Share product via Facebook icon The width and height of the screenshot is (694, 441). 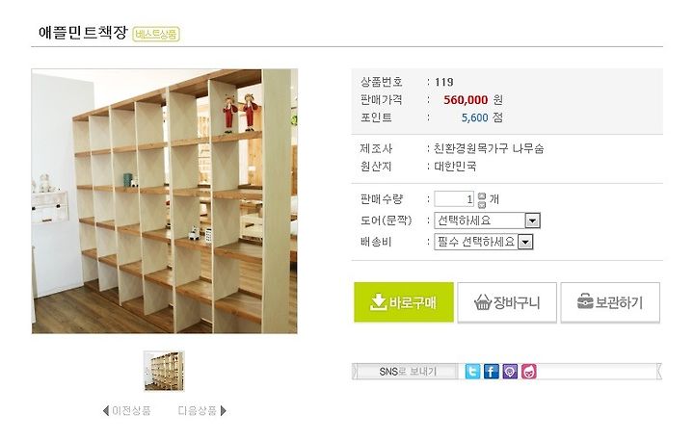click(491, 371)
